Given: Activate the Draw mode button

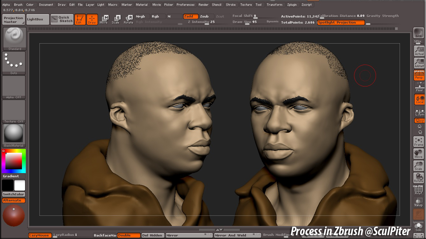Looking at the screenshot, I should 92,19.
